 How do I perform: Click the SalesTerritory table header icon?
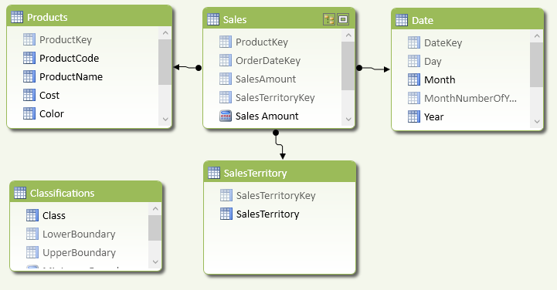click(214, 173)
